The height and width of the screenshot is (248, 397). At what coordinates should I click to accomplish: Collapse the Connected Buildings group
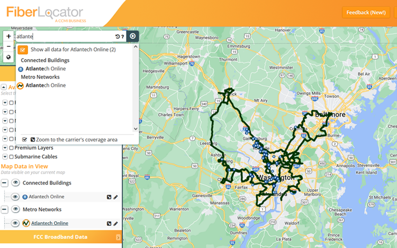5,183
